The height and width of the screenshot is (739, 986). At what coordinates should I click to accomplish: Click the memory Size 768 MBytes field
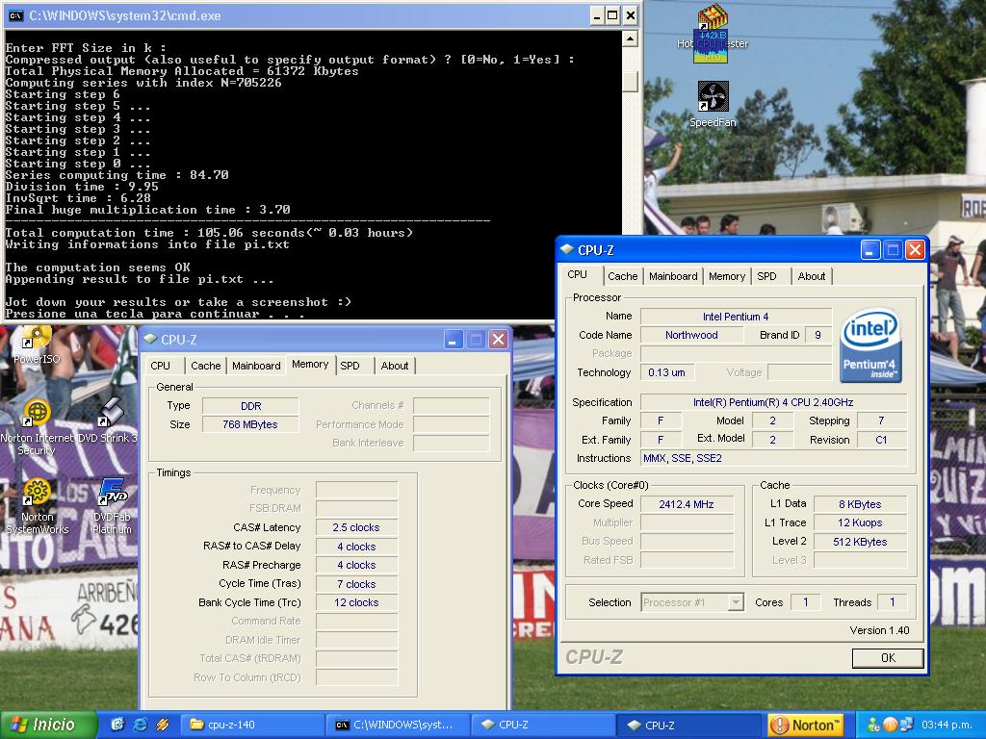tap(249, 424)
